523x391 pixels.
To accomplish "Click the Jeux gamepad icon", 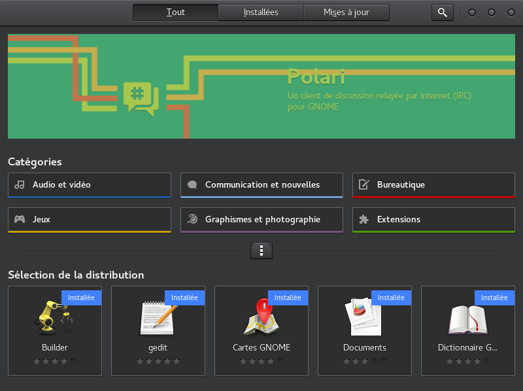I will coord(20,220).
